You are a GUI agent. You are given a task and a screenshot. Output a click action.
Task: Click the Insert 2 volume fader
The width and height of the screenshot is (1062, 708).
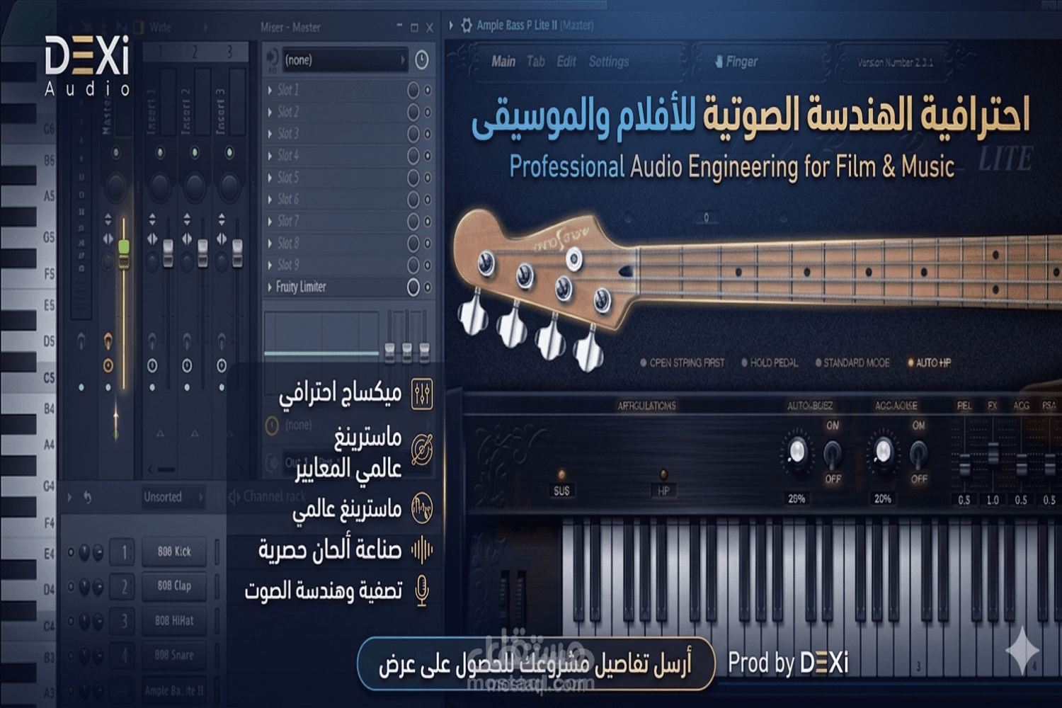202,253
